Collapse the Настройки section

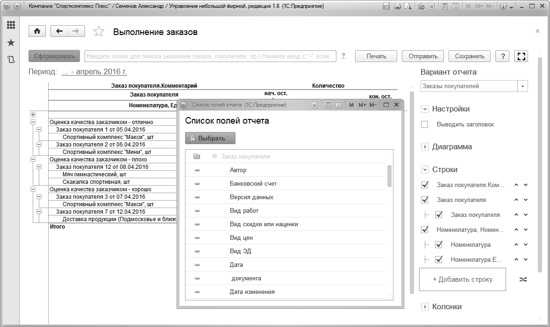pos(425,109)
